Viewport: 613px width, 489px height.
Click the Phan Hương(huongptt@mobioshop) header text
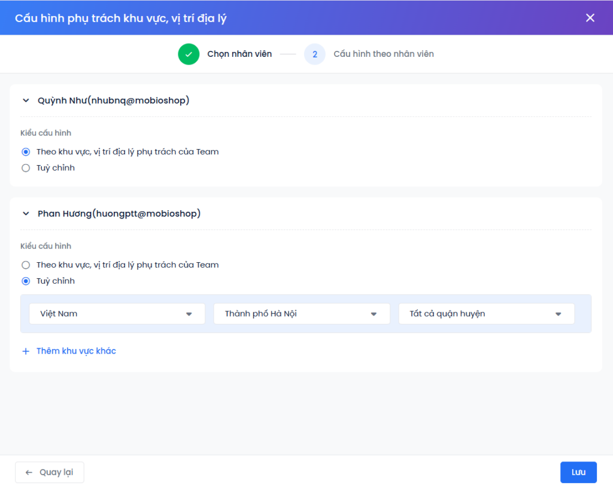coord(119,214)
